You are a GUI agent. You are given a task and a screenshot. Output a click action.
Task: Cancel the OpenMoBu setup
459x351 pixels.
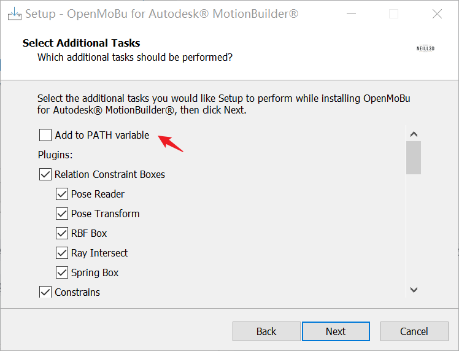pyautogui.click(x=414, y=331)
